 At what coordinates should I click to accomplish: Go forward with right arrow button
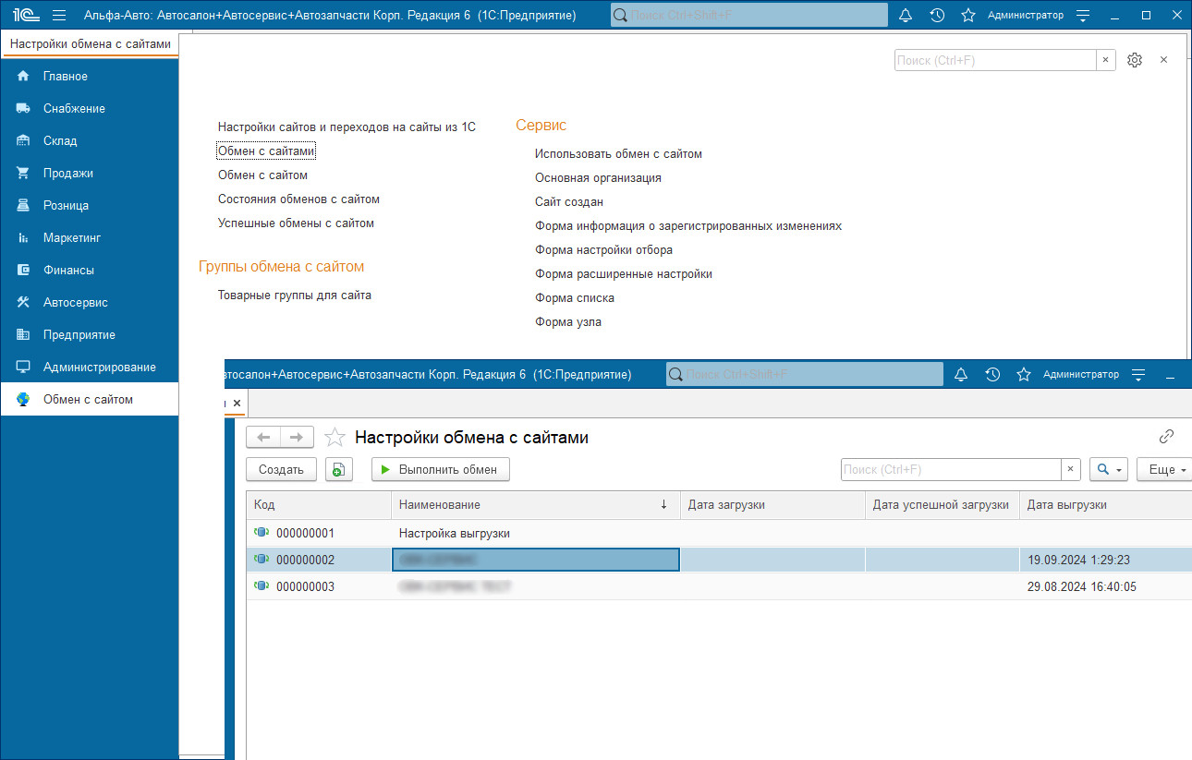click(x=297, y=437)
